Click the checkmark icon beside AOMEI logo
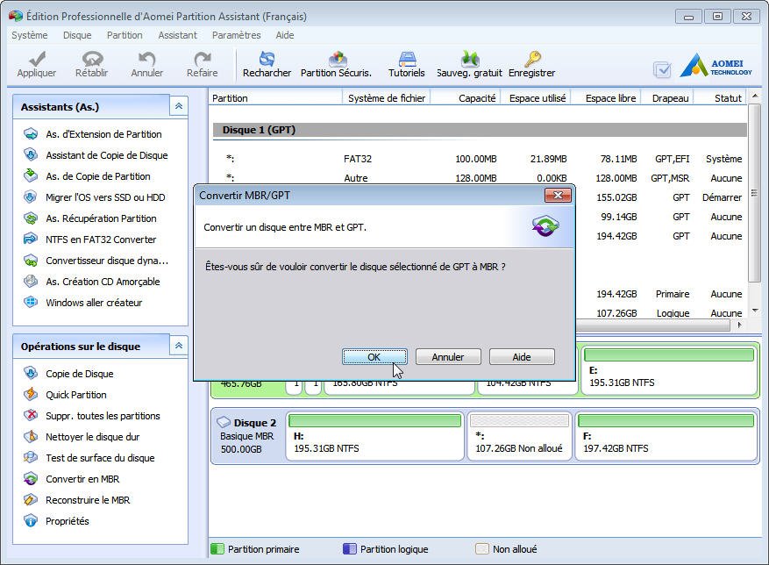 point(662,70)
